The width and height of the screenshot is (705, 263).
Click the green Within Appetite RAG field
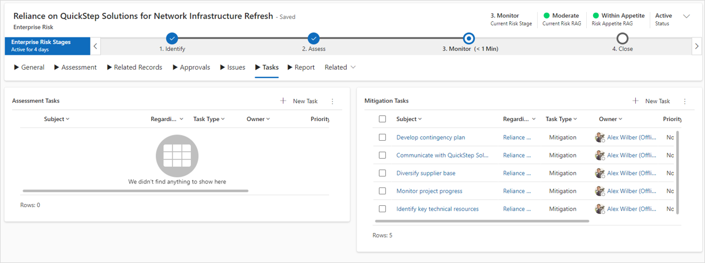click(618, 20)
